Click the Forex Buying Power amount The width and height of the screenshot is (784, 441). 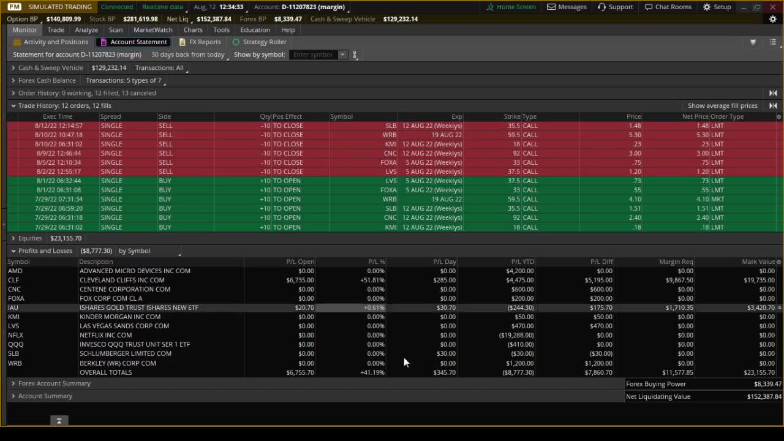(x=767, y=384)
